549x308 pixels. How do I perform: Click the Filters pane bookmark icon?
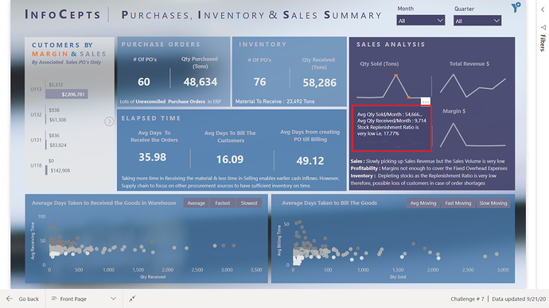click(x=543, y=27)
